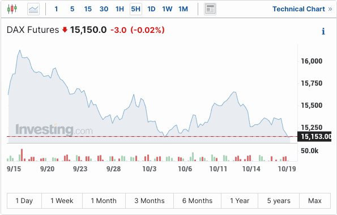
Task: Select the 30 minute interval
Action: (x=104, y=9)
